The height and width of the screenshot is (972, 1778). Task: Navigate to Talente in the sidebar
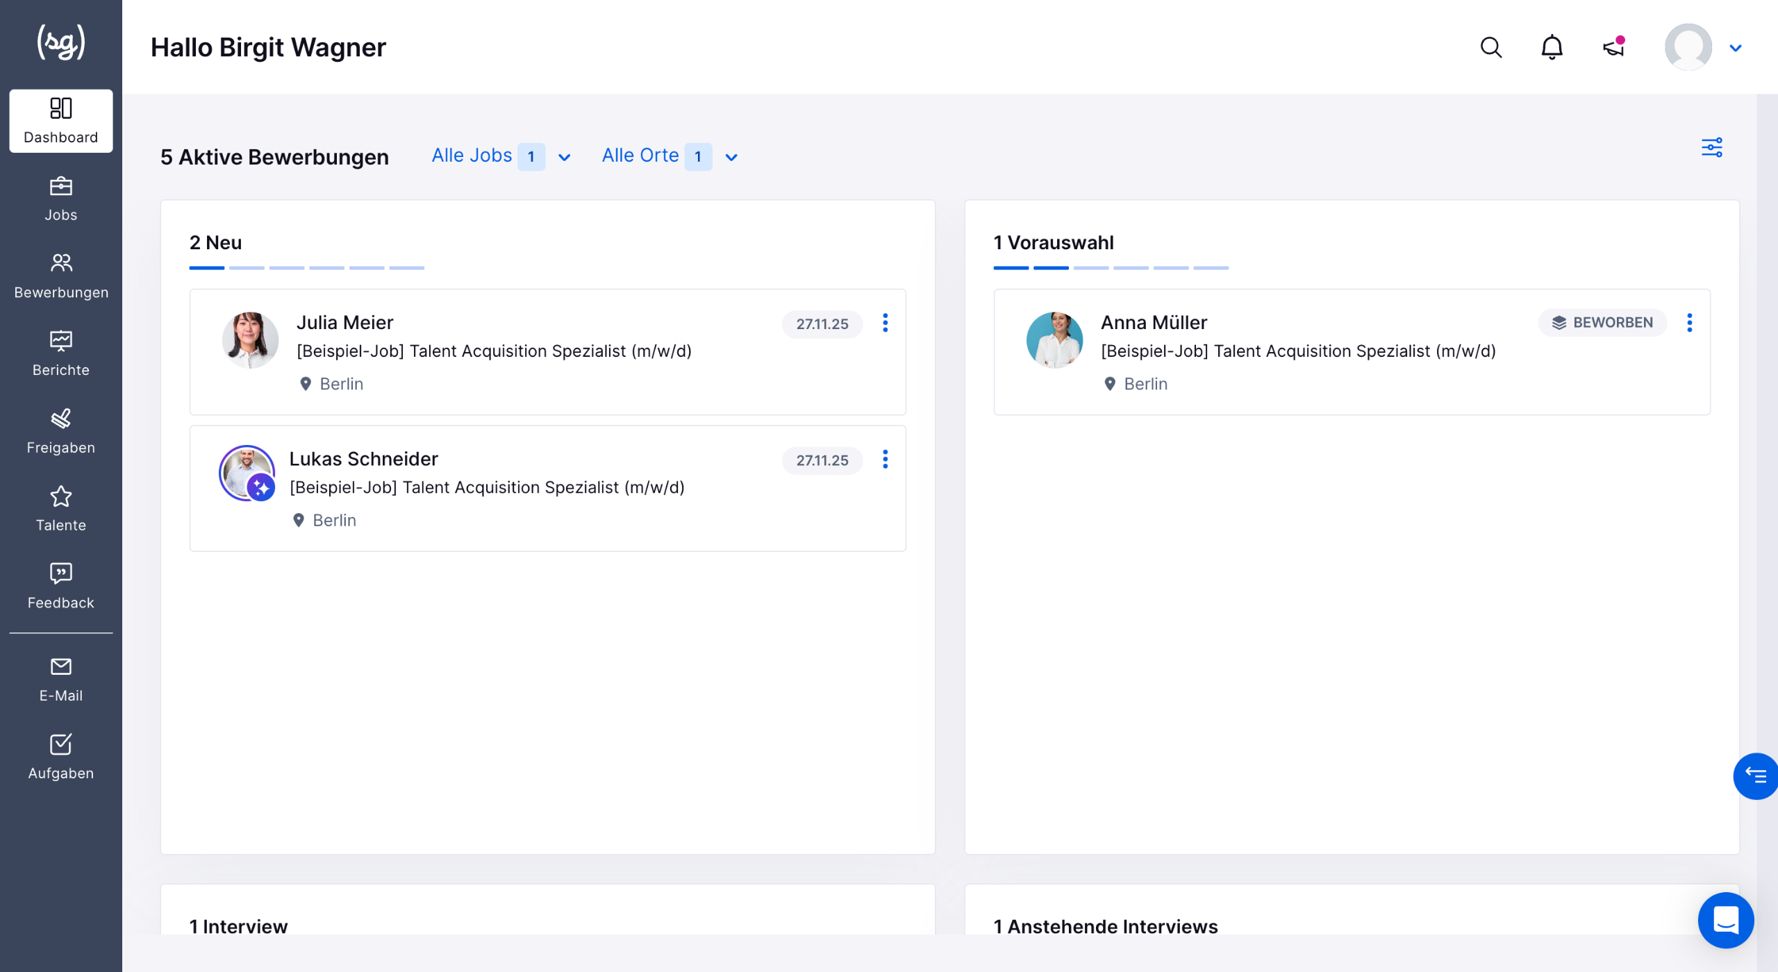coord(61,509)
